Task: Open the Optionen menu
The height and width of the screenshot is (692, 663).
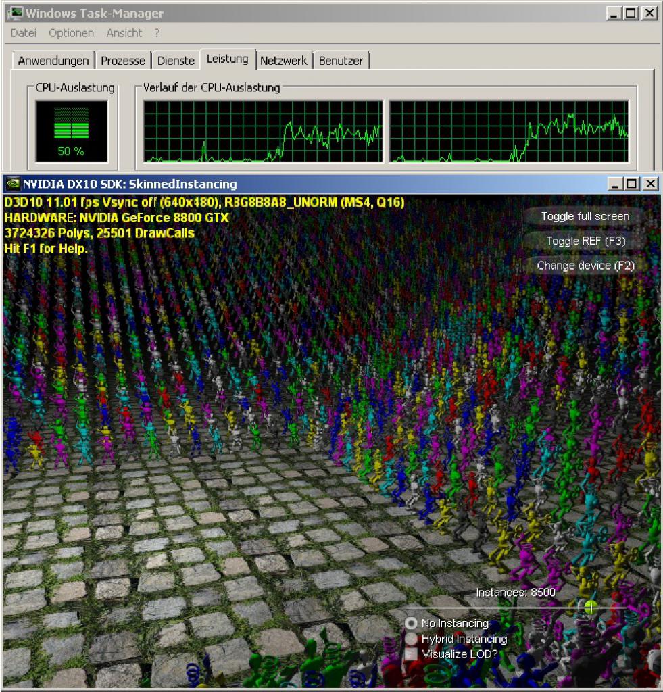Action: pyautogui.click(x=71, y=33)
